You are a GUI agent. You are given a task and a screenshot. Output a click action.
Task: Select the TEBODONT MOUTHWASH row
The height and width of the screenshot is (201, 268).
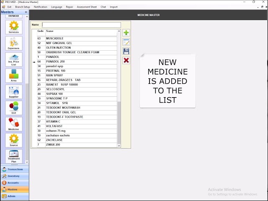77,108
